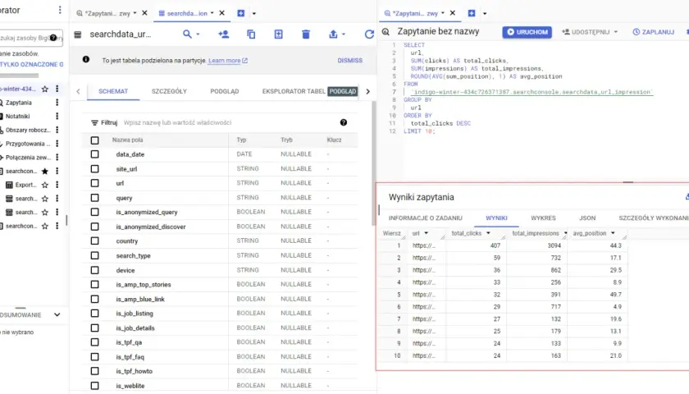Check the url field checkbox
This screenshot has height=394, width=689.
pos(94,183)
